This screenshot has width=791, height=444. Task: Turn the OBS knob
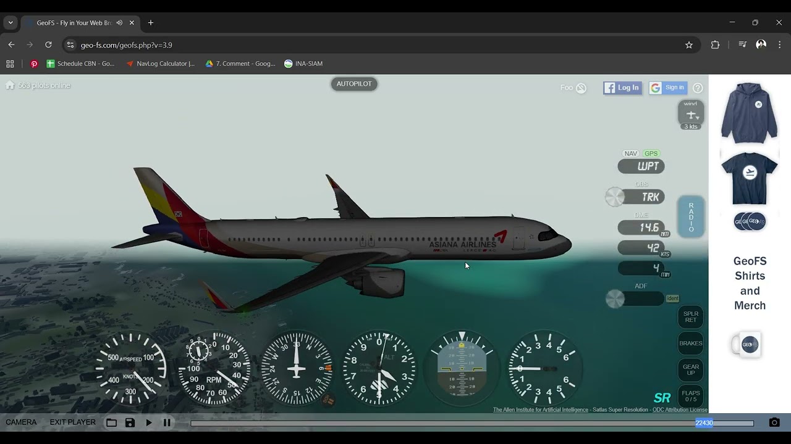[615, 197]
